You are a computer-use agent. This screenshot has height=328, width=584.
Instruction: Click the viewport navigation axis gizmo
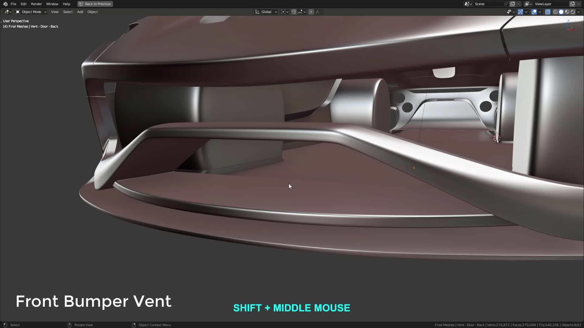570,25
